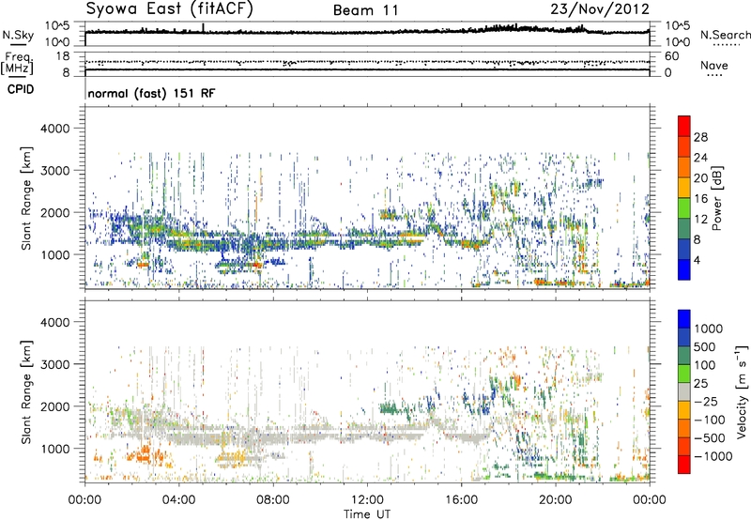Click the "16" tick on the Power color bar
This screenshot has width=751, height=520.
(x=700, y=199)
